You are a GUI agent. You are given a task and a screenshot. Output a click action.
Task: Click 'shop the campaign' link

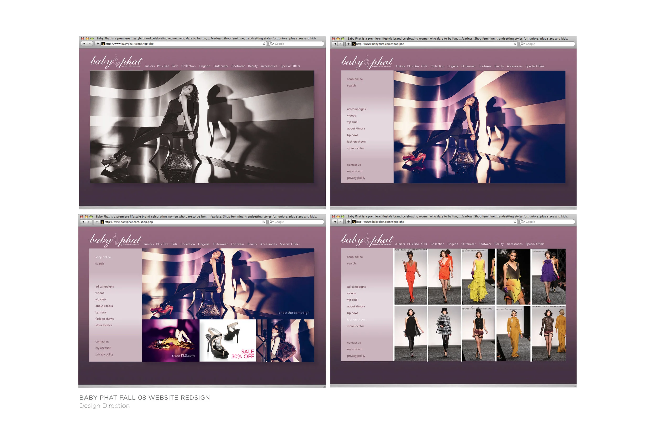[x=294, y=313]
